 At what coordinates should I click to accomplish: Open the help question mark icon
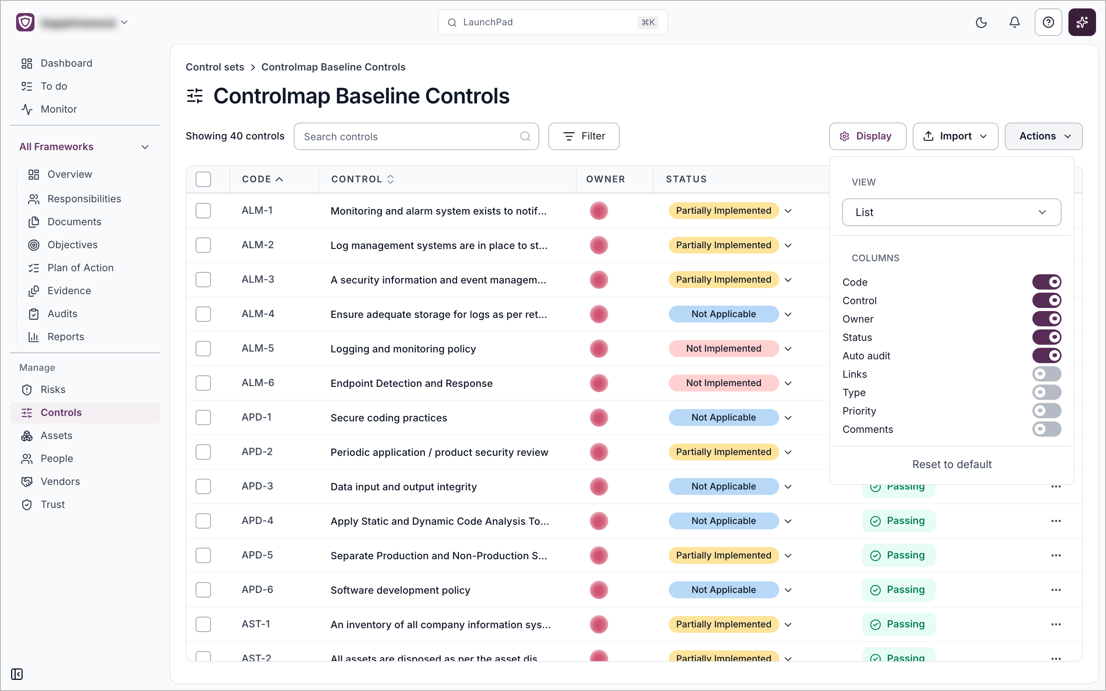click(x=1048, y=22)
